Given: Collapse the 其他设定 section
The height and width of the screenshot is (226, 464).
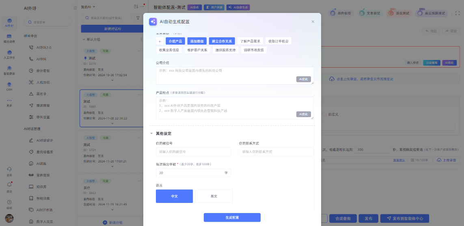Looking at the screenshot, I should point(151,133).
